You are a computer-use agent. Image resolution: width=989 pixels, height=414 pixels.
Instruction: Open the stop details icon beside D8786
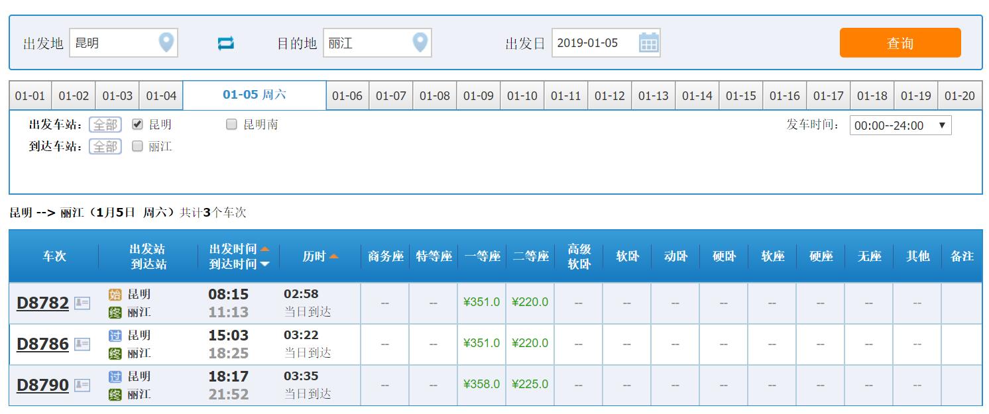tap(82, 344)
